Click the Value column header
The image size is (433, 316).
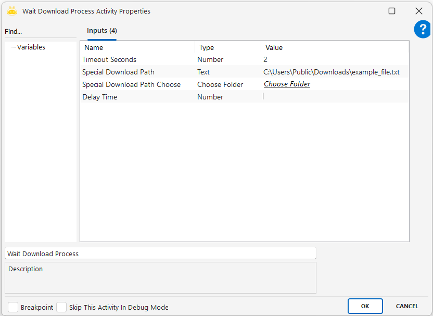(x=334, y=47)
